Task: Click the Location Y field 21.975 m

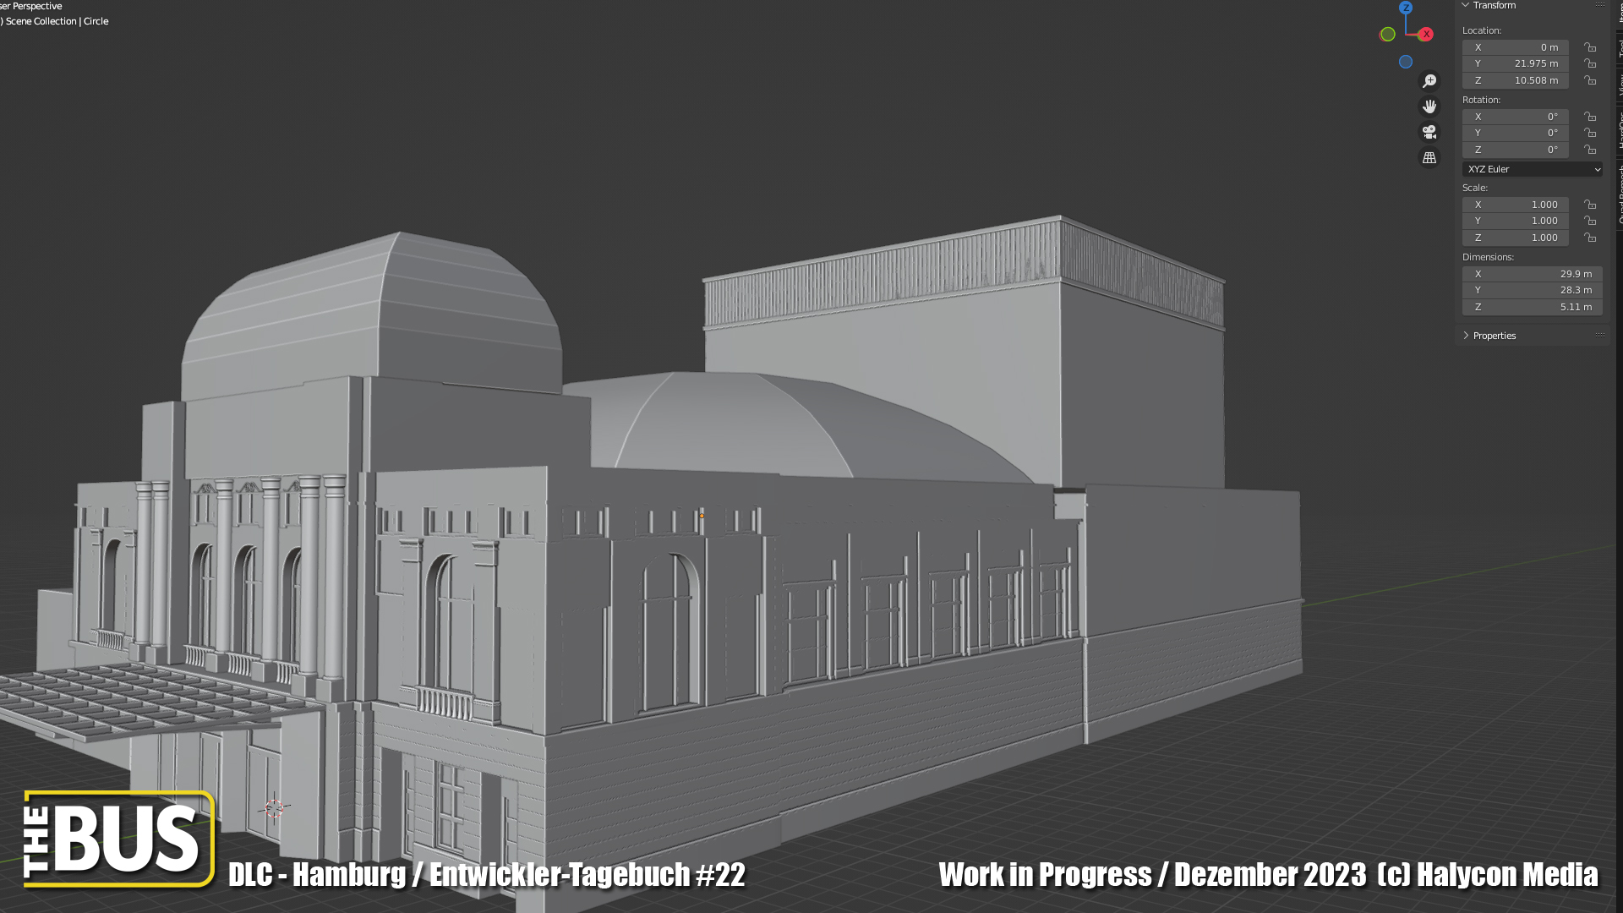Action: (1515, 63)
